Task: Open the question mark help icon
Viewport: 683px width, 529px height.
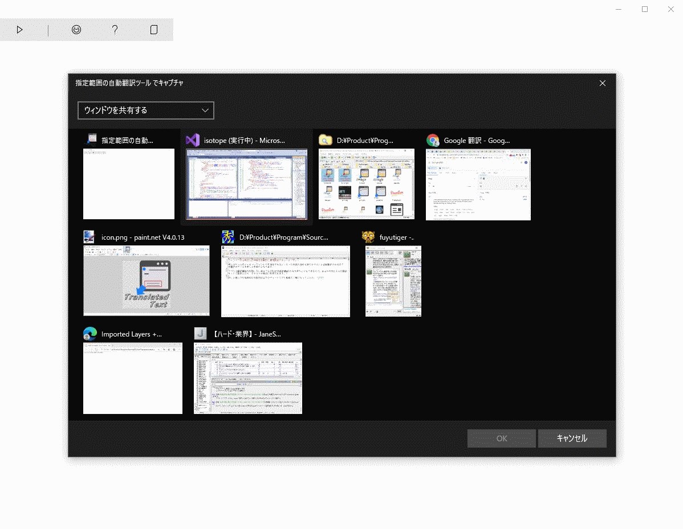Action: click(115, 30)
